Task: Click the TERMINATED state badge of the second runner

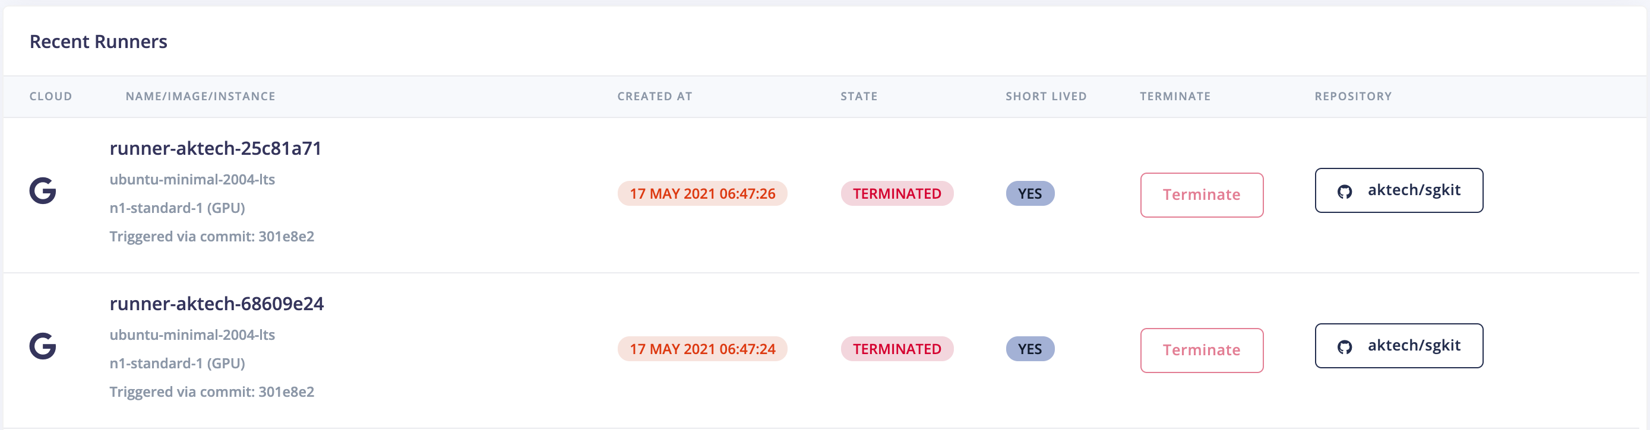Action: 897,349
